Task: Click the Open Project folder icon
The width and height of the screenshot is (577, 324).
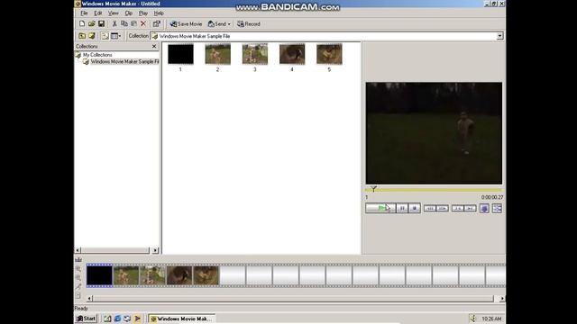Action: click(92, 24)
